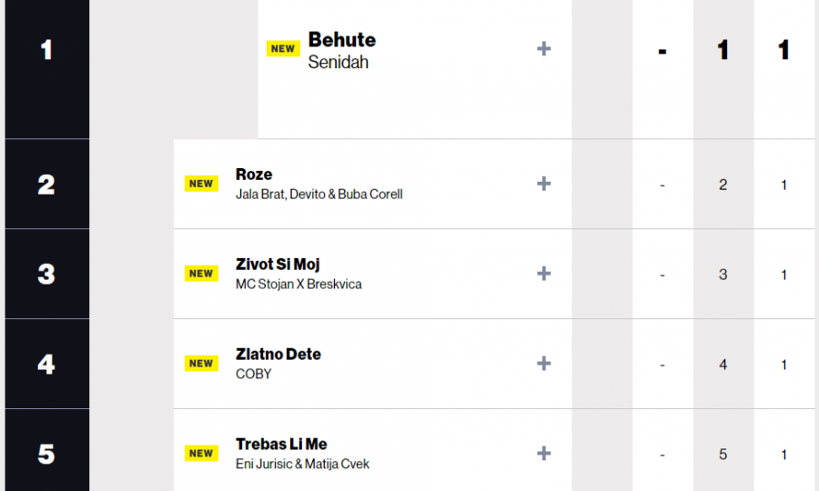Click the rank 1 position box
Viewport: 819px width, 491px height.
coord(47,69)
